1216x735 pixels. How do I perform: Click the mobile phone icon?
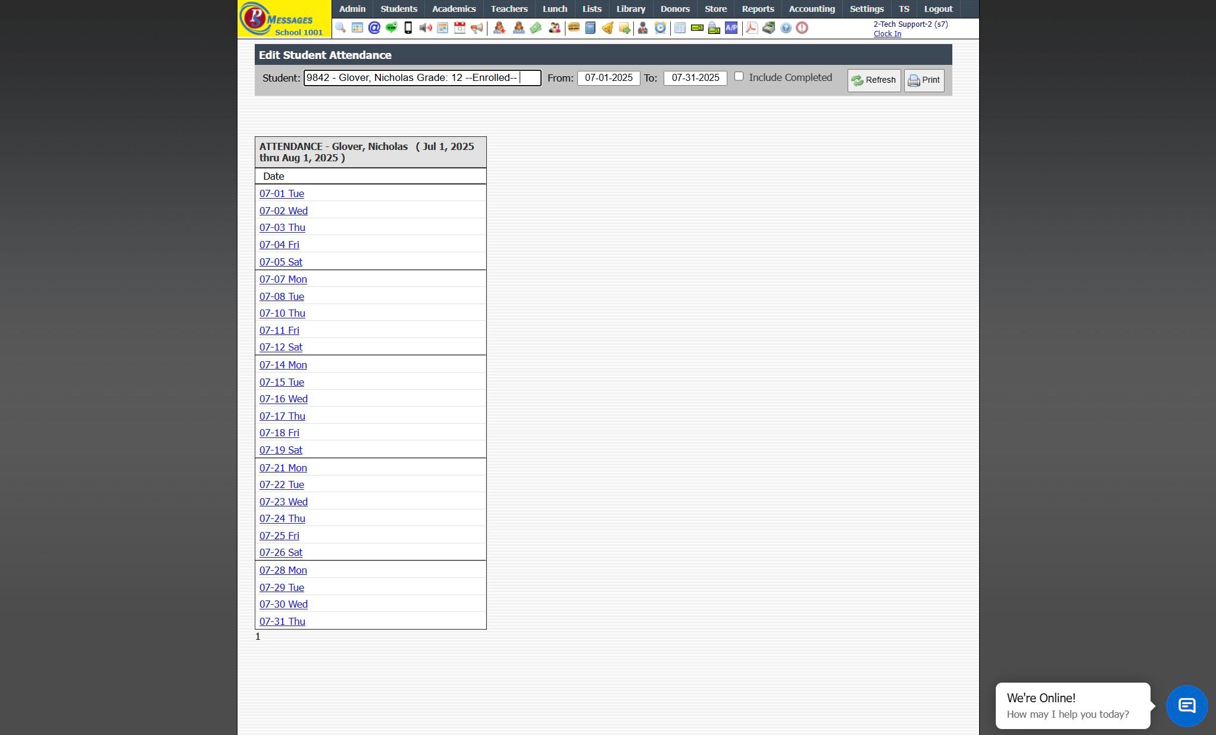[x=408, y=28]
